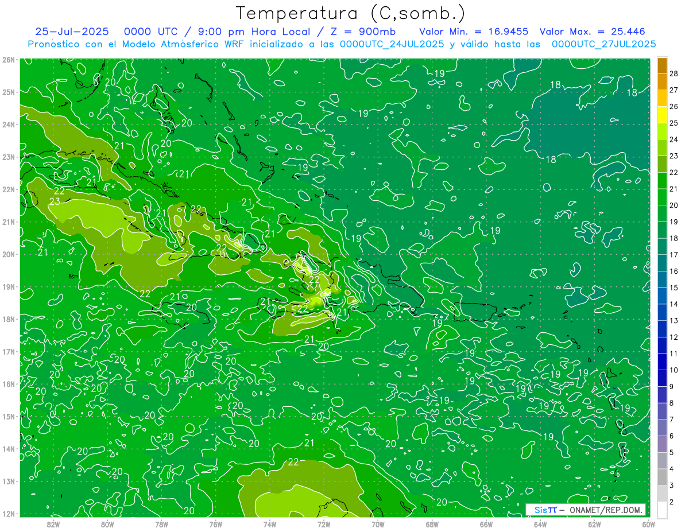Screen dimensions: 689x532
Task: Click the latitude label '13N'
Action: [8, 481]
